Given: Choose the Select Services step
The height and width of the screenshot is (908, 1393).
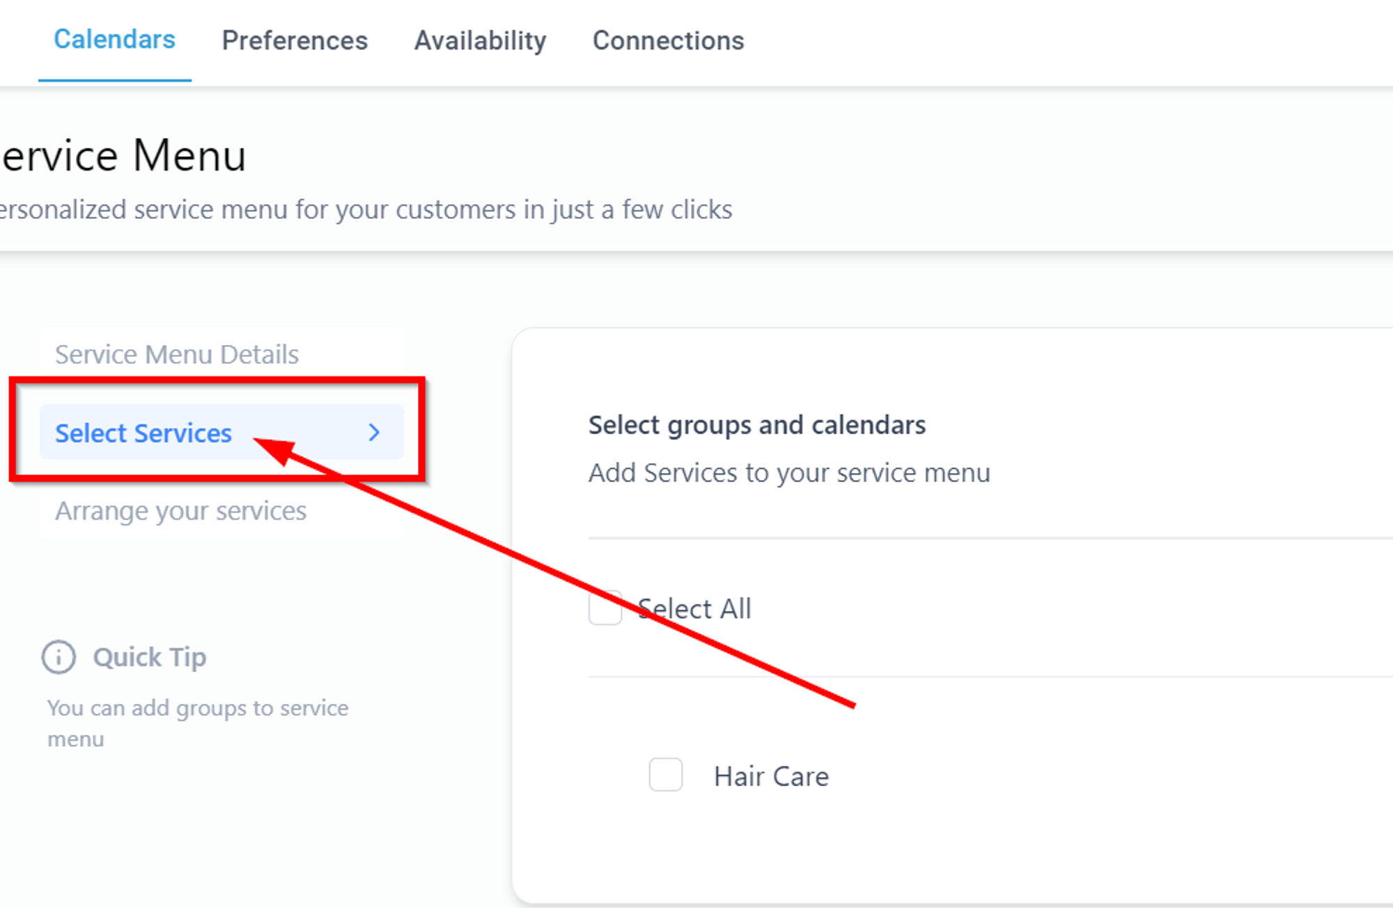Looking at the screenshot, I should tap(221, 433).
